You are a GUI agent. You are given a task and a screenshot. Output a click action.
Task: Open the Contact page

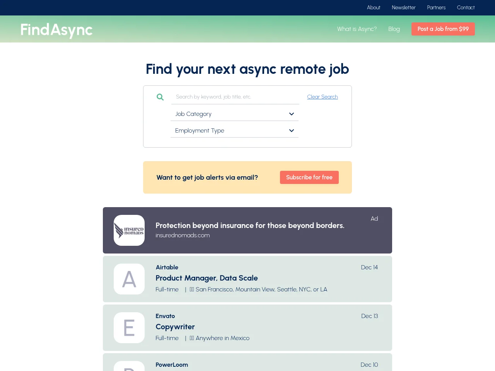coord(466,7)
